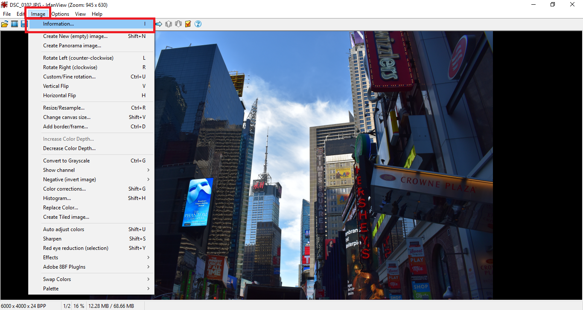This screenshot has width=583, height=310.
Task: Expand Adobe 8BF PlugIns submenu
Action: pyautogui.click(x=91, y=267)
